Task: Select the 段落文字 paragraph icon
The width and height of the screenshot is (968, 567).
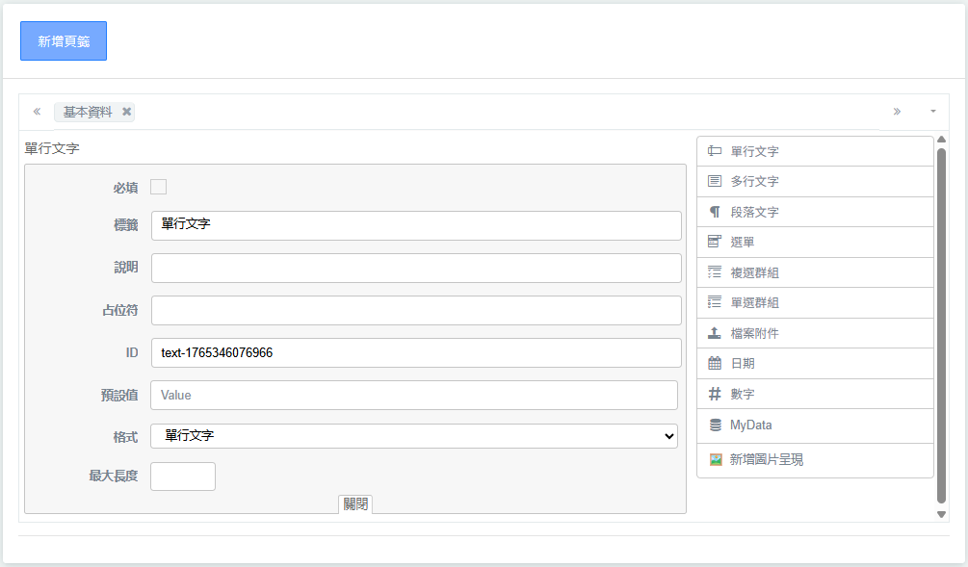Action: pyautogui.click(x=715, y=212)
